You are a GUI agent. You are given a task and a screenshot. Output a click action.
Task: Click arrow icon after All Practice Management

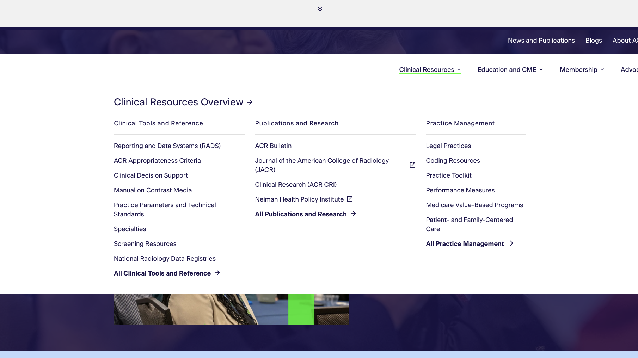pyautogui.click(x=510, y=243)
